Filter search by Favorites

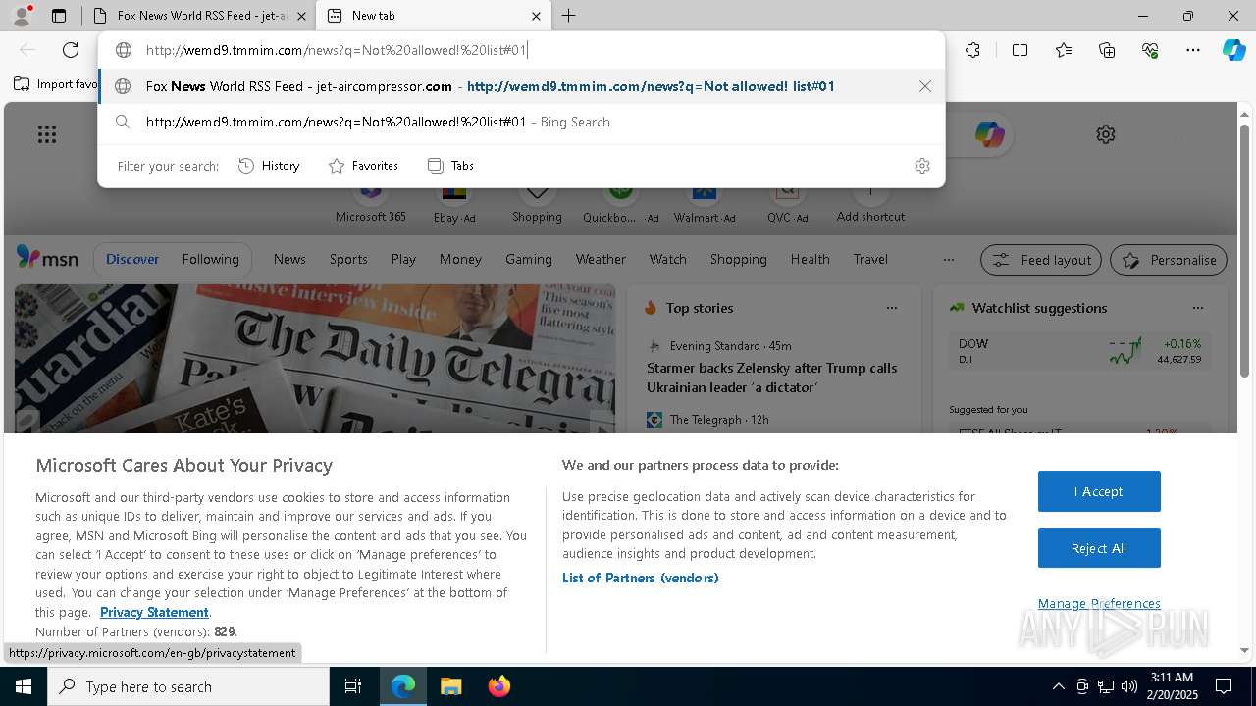click(364, 166)
